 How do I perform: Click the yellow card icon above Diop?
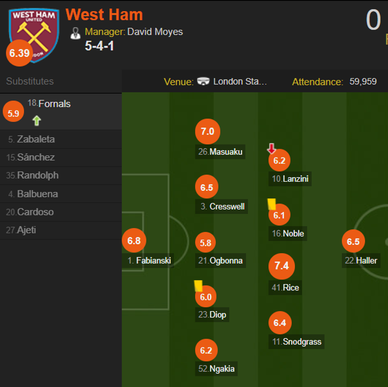click(198, 286)
